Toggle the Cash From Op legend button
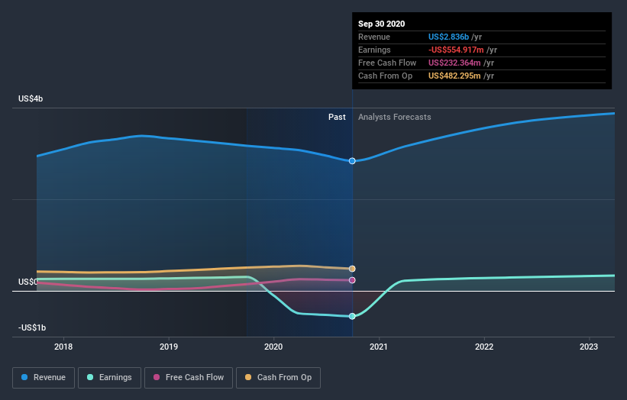The height and width of the screenshot is (400, 627). coord(278,378)
